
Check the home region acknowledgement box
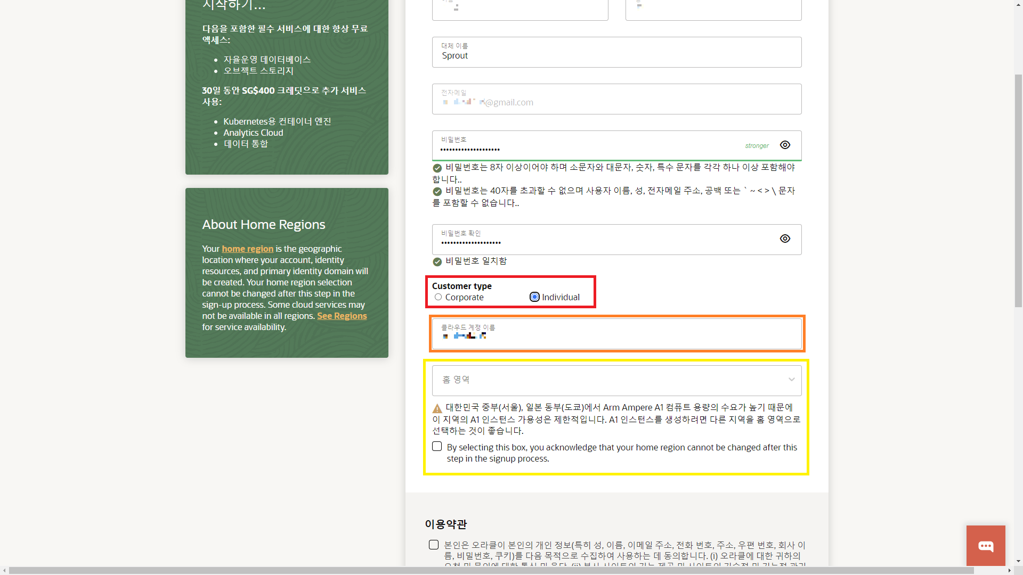coord(437,447)
